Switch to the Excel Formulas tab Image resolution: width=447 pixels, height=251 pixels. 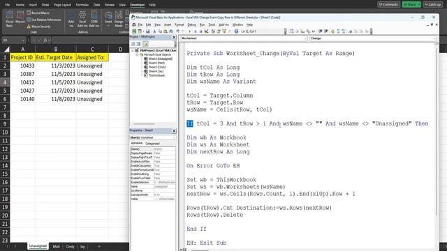coord(82,5)
